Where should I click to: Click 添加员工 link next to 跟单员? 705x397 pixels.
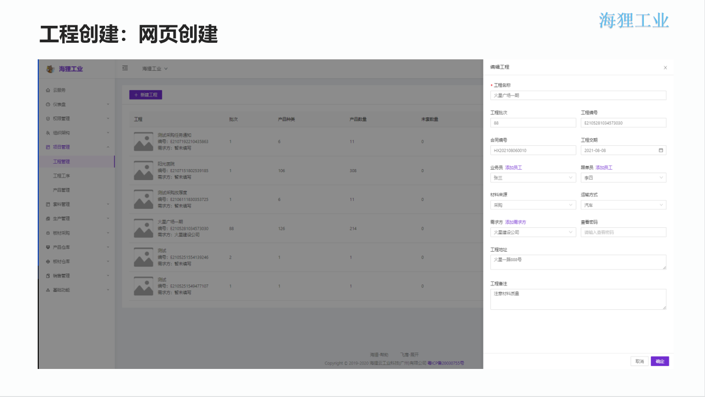pyautogui.click(x=604, y=168)
